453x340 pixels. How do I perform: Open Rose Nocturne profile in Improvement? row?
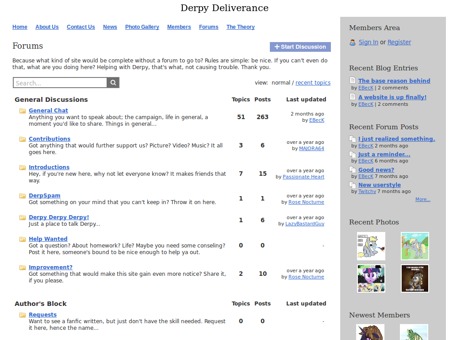point(306,277)
